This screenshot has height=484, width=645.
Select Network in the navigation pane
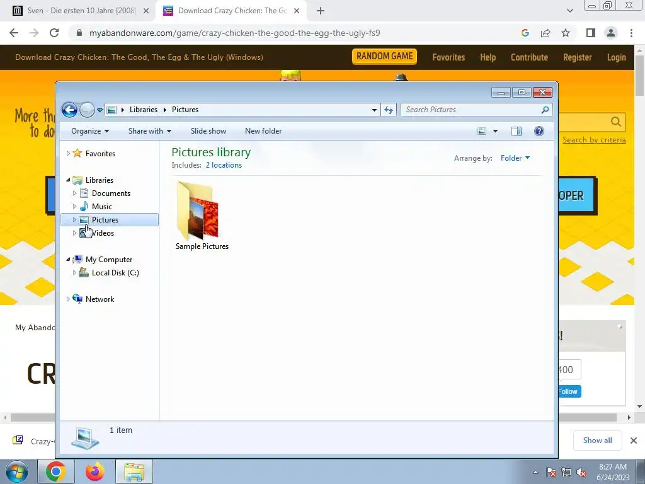pos(100,299)
